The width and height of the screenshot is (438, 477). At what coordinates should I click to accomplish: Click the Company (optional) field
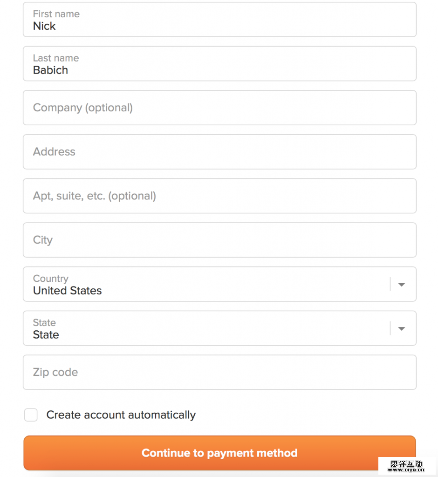[x=219, y=108]
